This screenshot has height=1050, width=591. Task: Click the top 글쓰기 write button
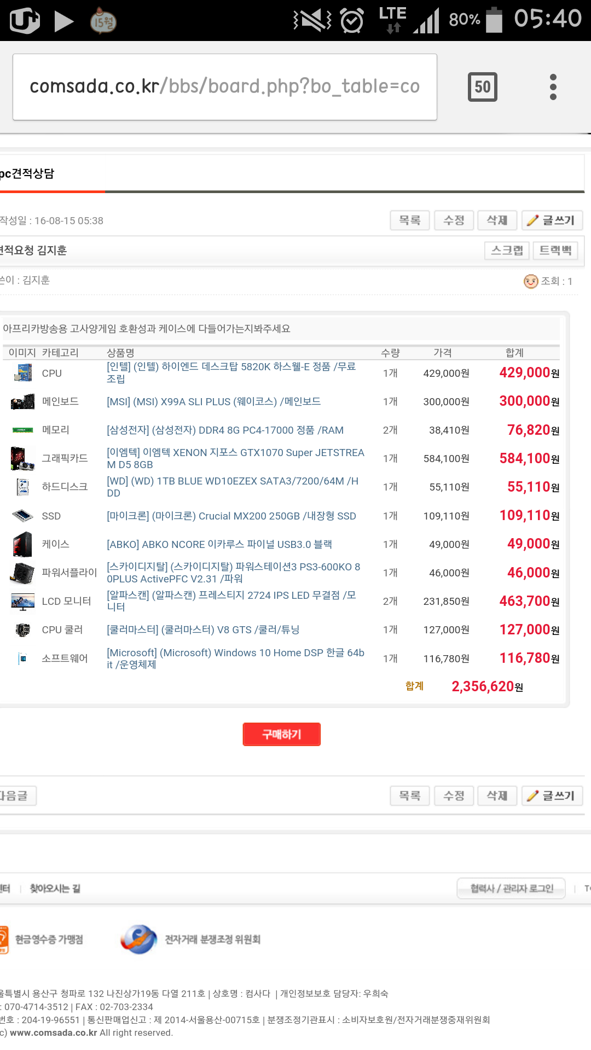pos(552,220)
